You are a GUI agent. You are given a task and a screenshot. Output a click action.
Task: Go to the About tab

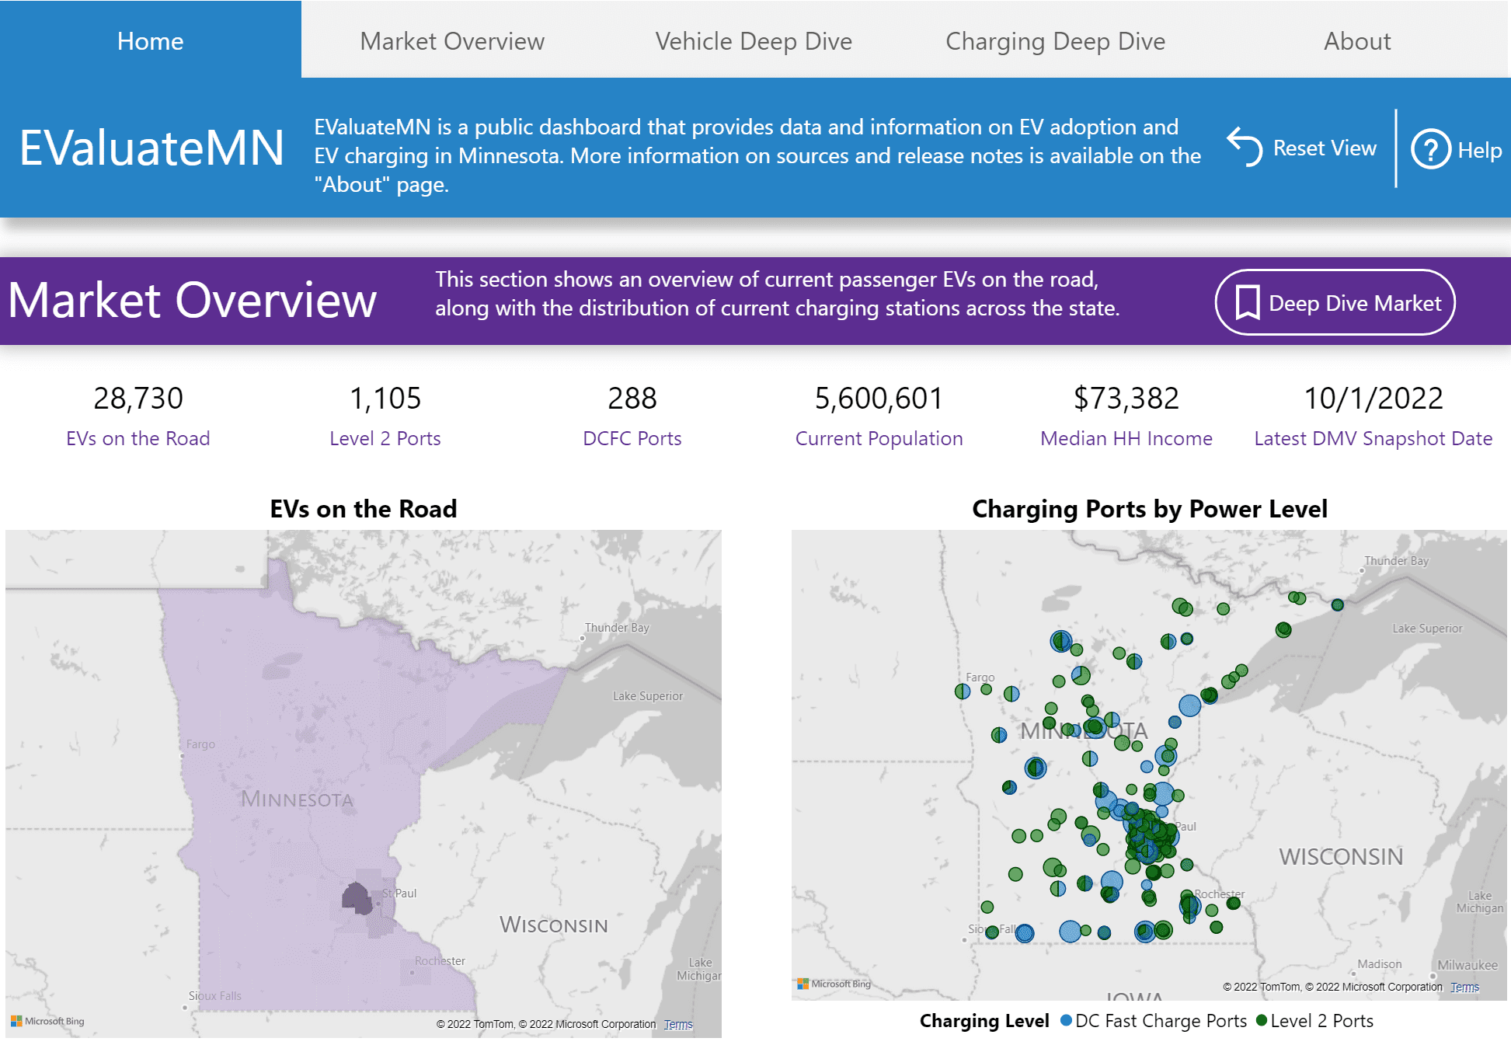coord(1356,40)
